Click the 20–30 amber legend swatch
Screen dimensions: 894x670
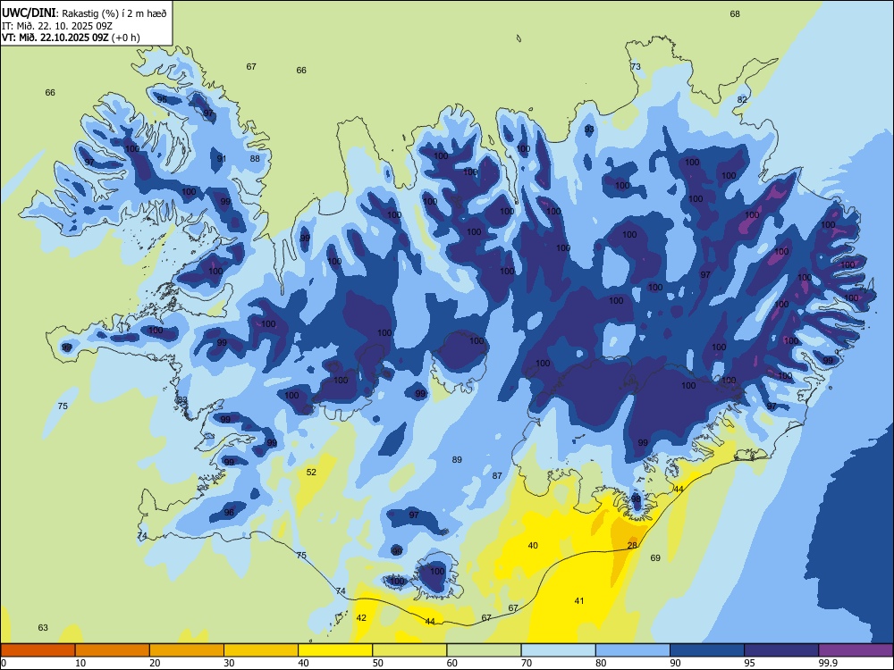pos(187,650)
